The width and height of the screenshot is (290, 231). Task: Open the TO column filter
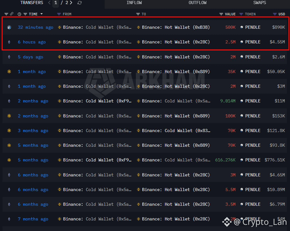click(x=138, y=14)
